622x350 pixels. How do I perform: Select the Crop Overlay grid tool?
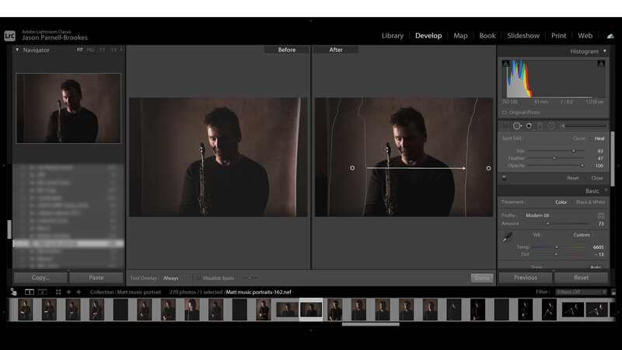(x=505, y=126)
